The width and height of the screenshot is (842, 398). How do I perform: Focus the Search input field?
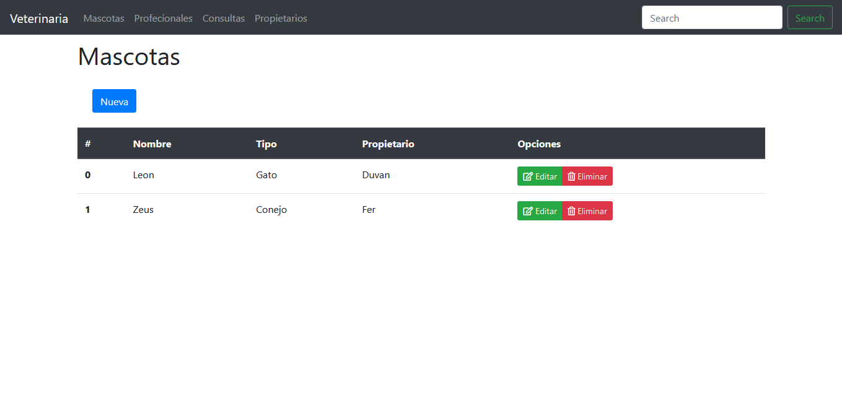click(712, 18)
